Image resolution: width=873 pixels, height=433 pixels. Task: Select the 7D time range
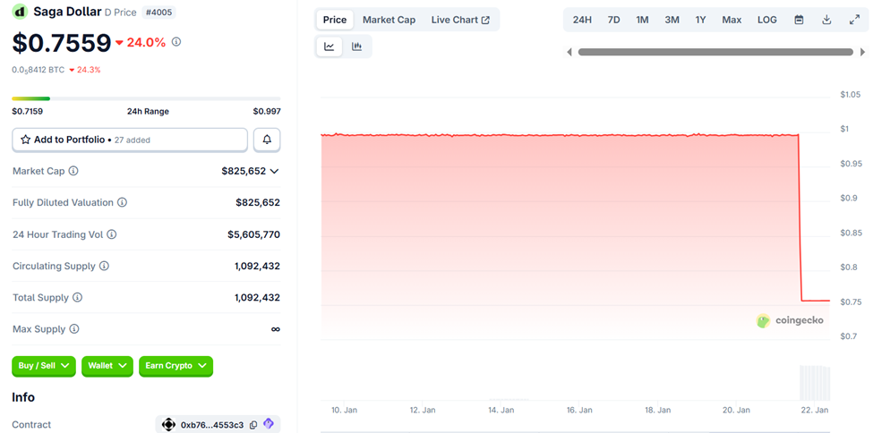(614, 20)
